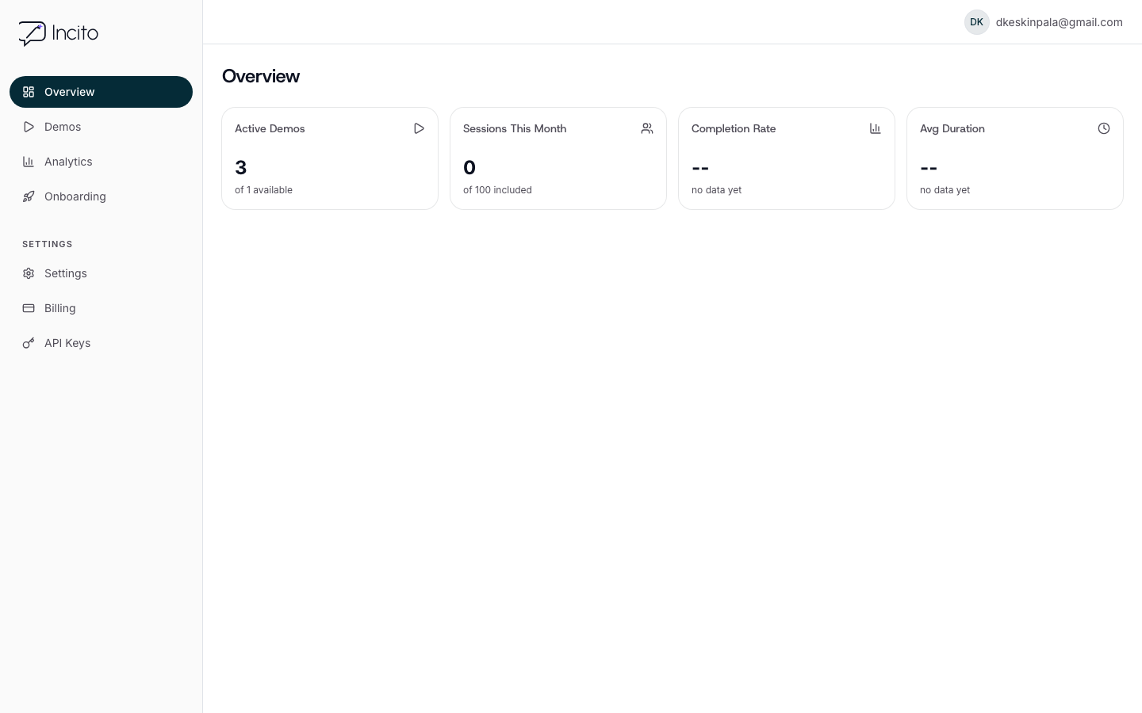Click the dkeskinpala@gmail.com account email
Screen dimensions: 1142x713
pyautogui.click(x=1060, y=22)
